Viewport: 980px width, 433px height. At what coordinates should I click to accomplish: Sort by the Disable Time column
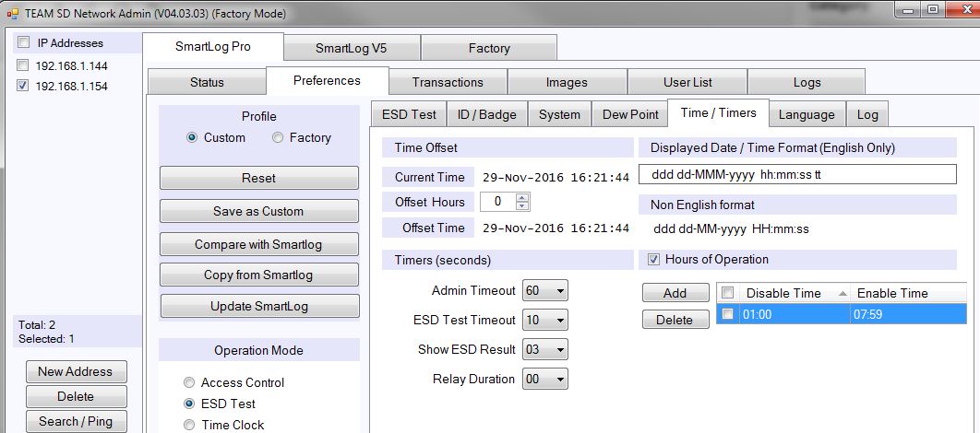tap(794, 293)
